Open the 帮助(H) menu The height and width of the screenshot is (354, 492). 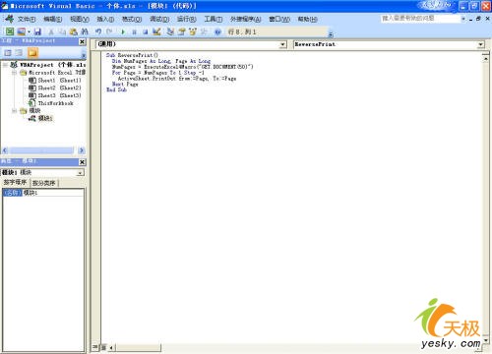[307, 19]
